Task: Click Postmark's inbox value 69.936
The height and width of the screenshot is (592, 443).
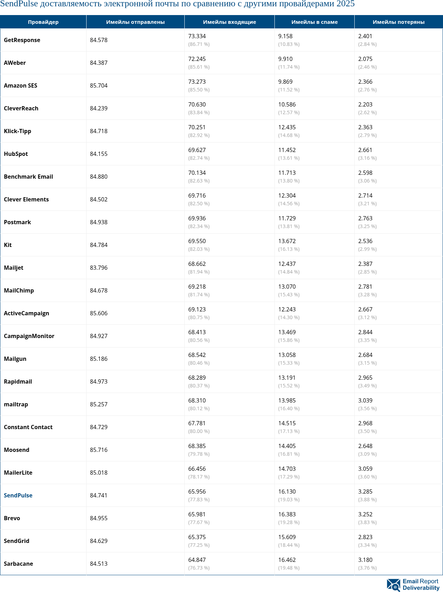Action: (x=197, y=218)
